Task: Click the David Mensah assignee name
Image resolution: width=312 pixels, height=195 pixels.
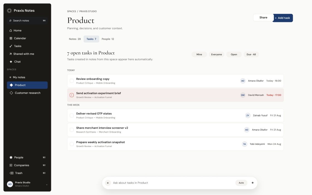Action: tap(256, 95)
